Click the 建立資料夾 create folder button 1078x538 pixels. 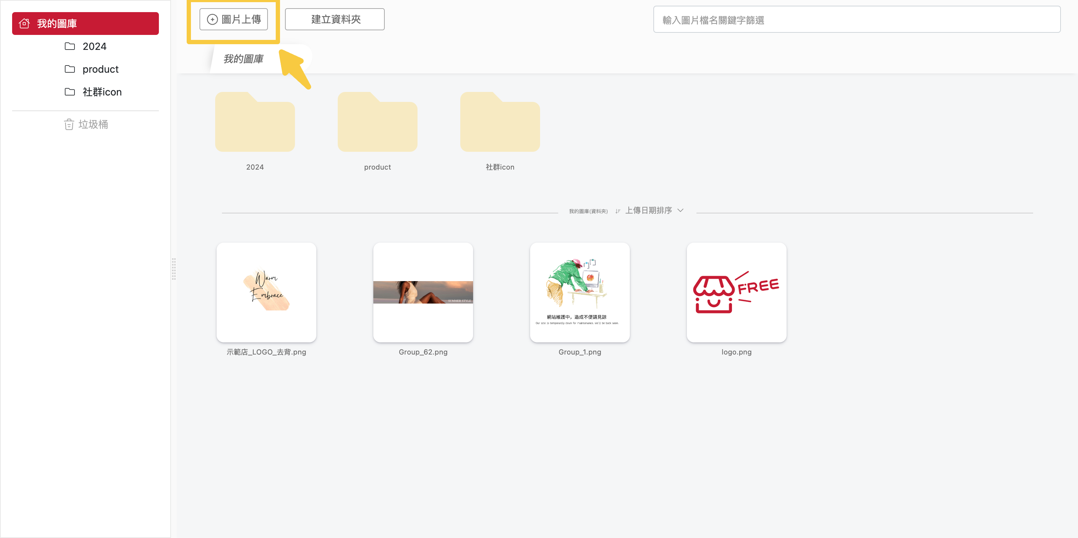tap(335, 19)
